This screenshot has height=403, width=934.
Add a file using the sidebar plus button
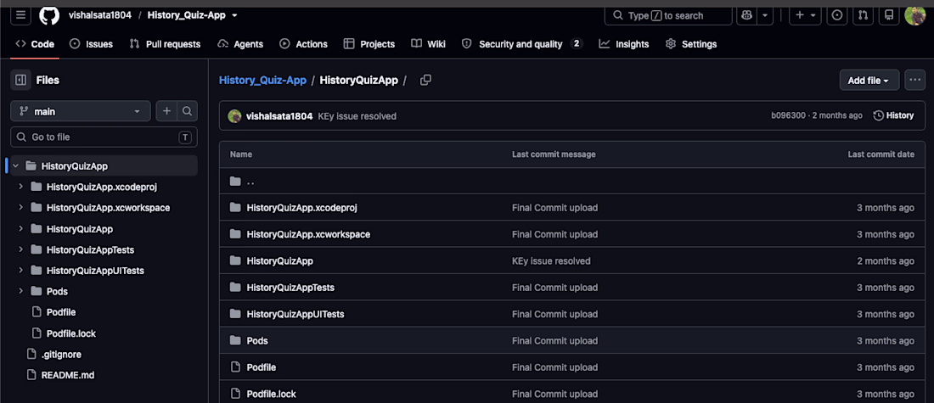166,111
